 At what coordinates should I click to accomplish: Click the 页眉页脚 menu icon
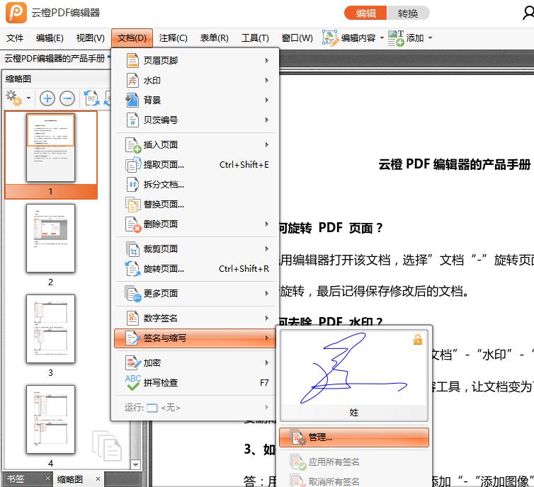(132, 60)
